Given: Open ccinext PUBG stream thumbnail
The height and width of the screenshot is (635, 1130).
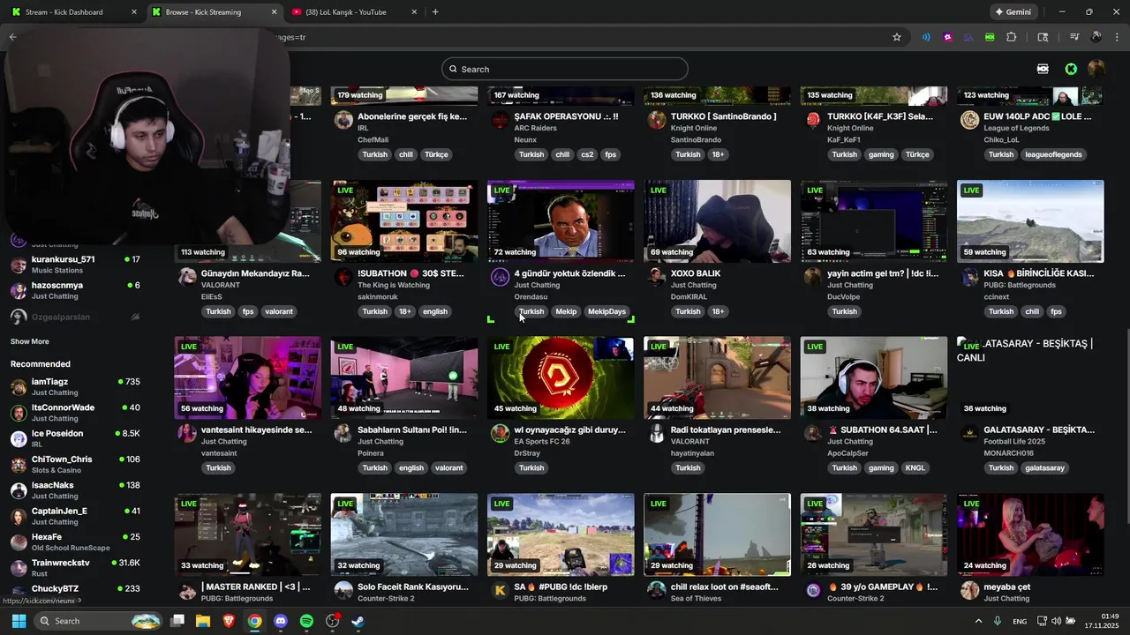Looking at the screenshot, I should pos(1030,221).
